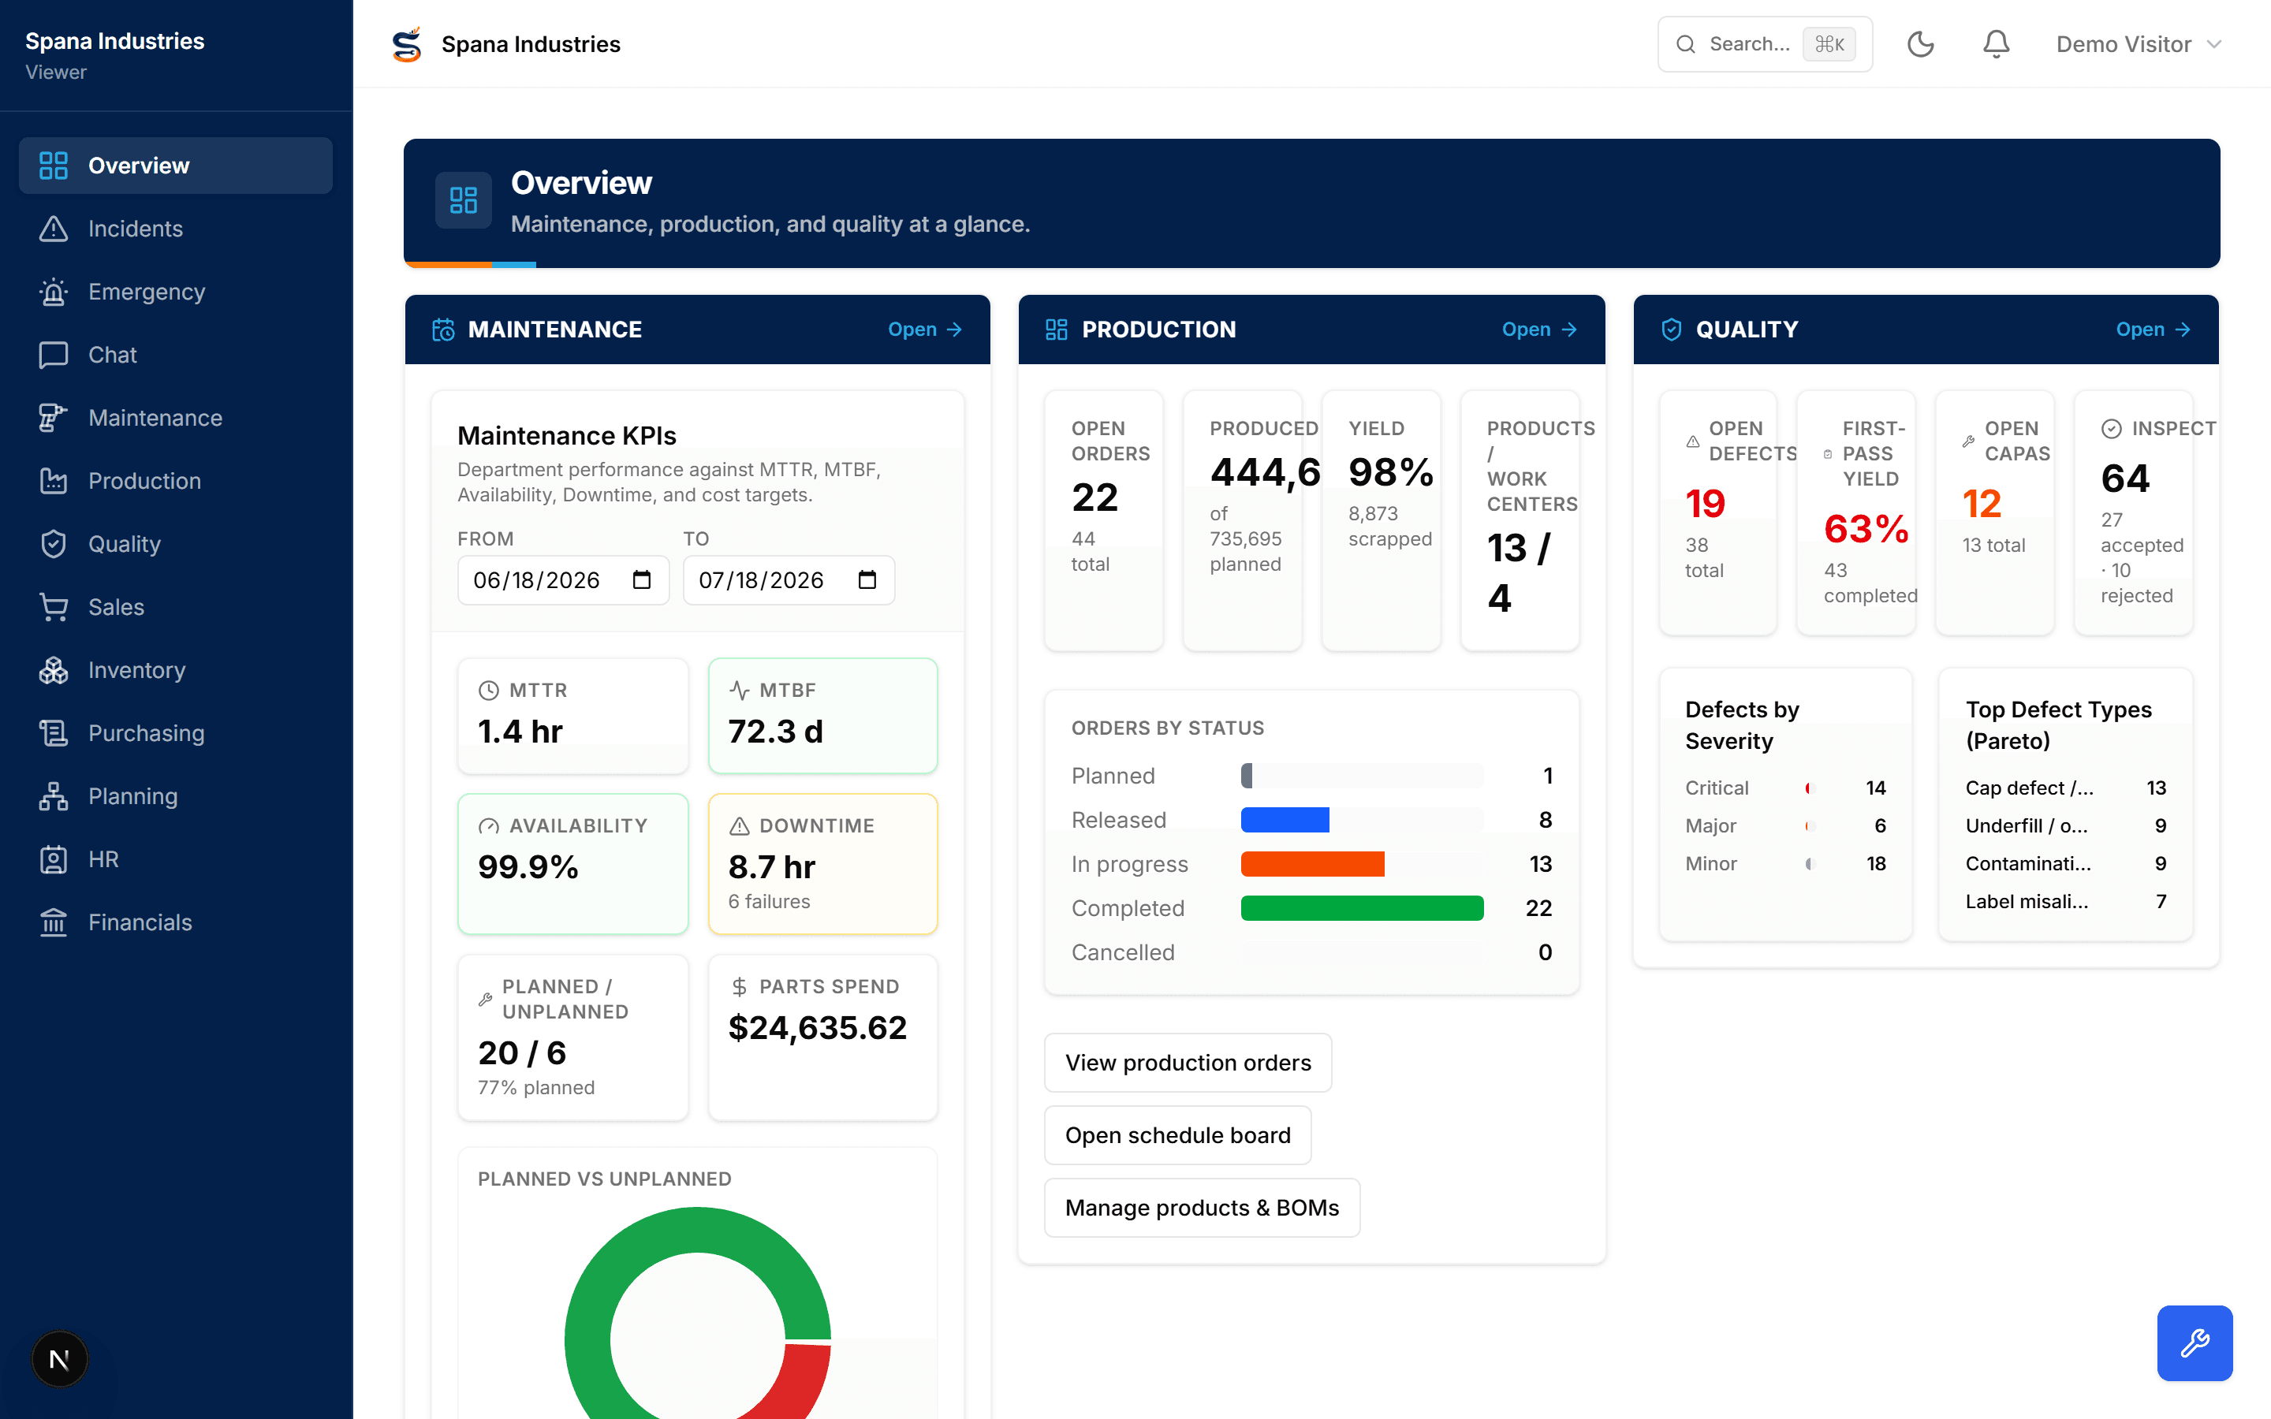2271x1419 pixels.
Task: Click View production orders button
Action: click(x=1187, y=1063)
